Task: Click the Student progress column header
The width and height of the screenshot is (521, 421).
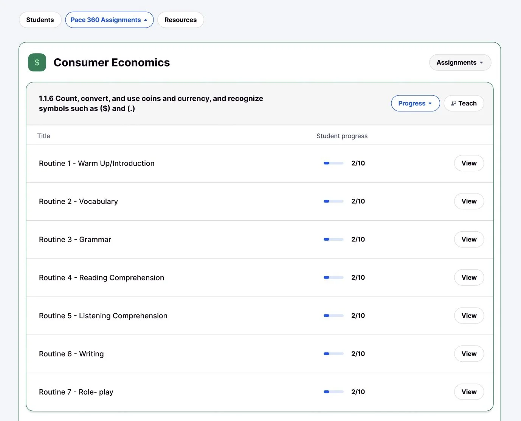Action: point(342,136)
